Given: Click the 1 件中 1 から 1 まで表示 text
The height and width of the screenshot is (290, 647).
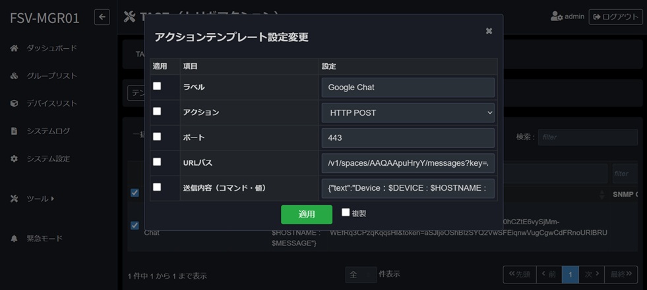Looking at the screenshot, I should tap(168, 276).
